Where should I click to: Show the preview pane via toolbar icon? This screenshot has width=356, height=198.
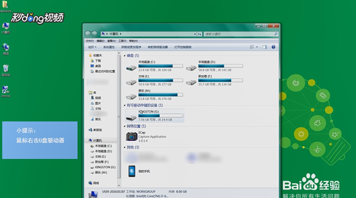[x=265, y=47]
